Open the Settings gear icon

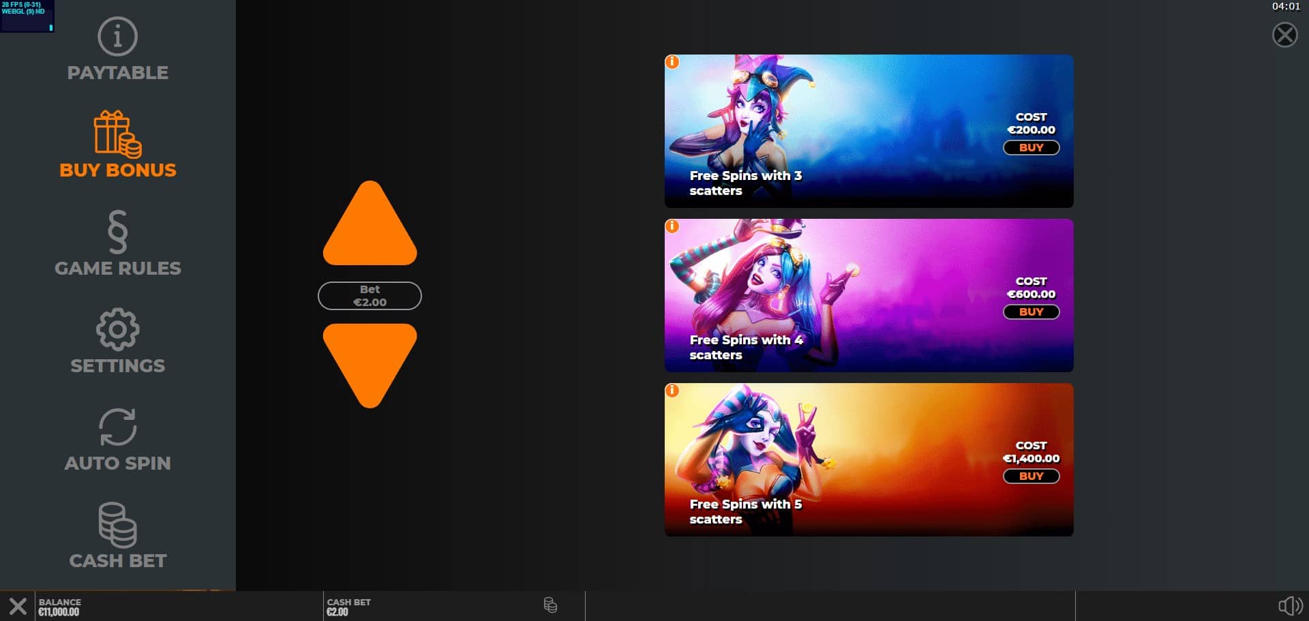[117, 330]
